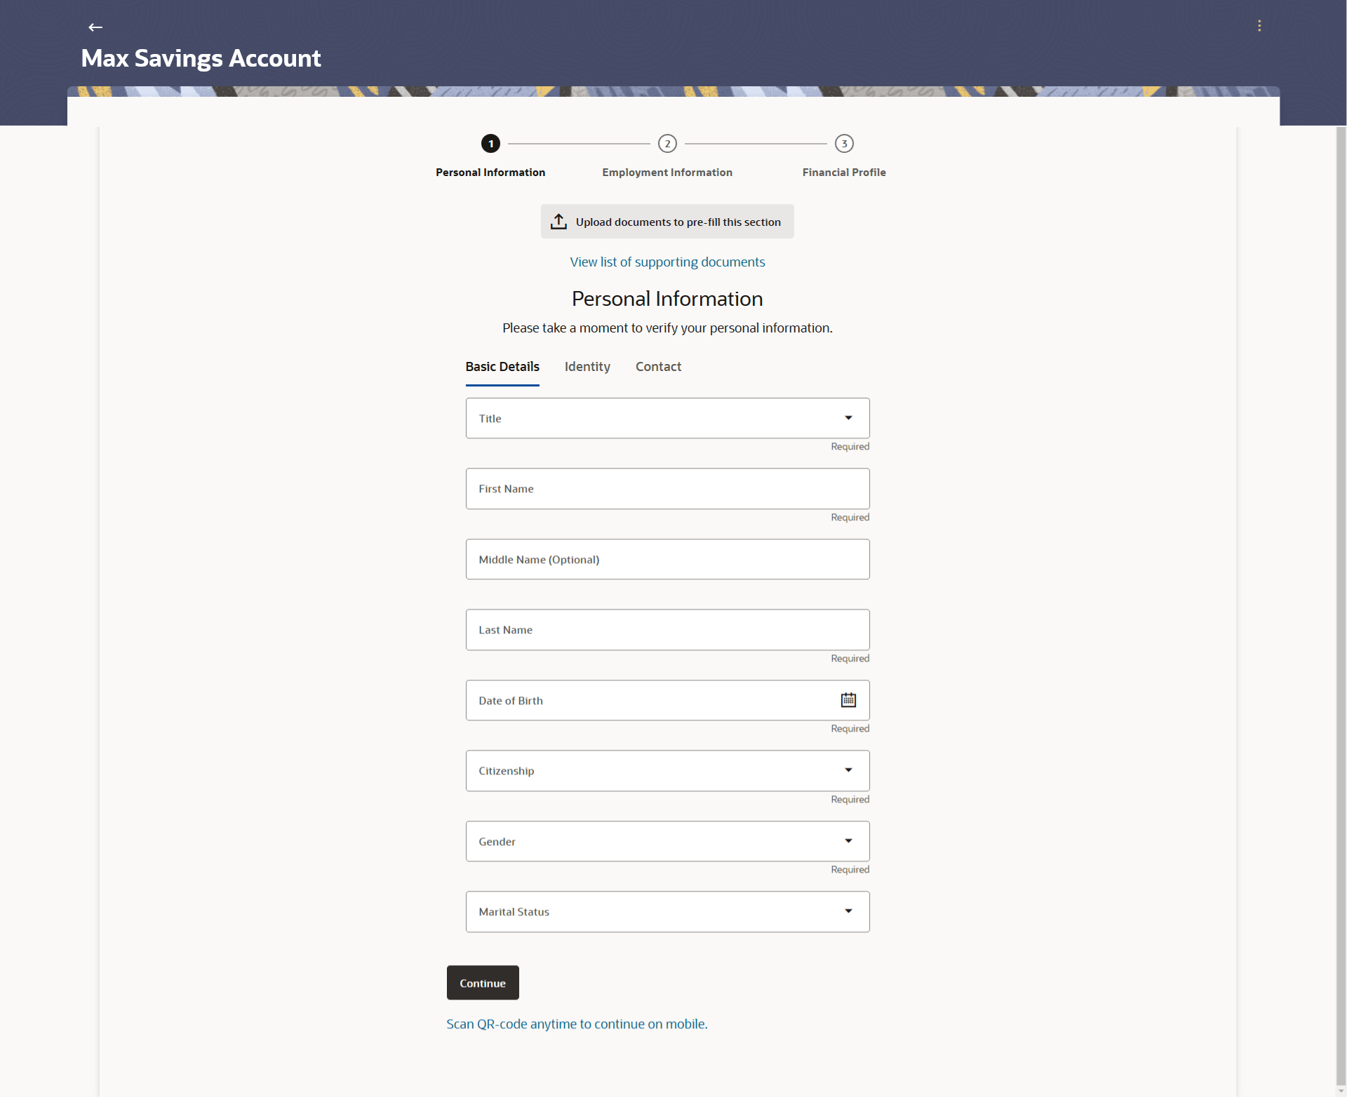Viewport: 1347px width, 1097px height.
Task: Select the Basic Details tab
Action: coord(502,367)
